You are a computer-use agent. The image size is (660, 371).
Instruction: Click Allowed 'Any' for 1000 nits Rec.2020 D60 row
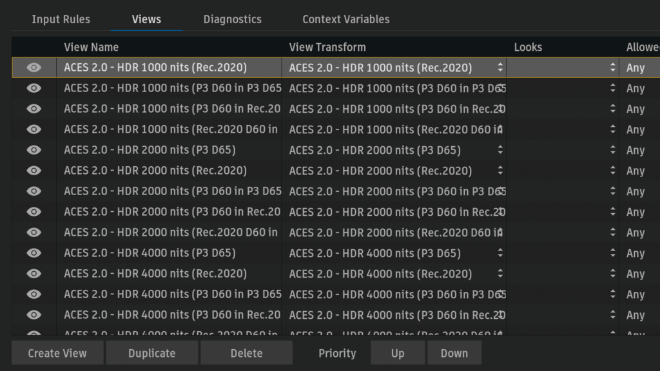click(x=636, y=129)
